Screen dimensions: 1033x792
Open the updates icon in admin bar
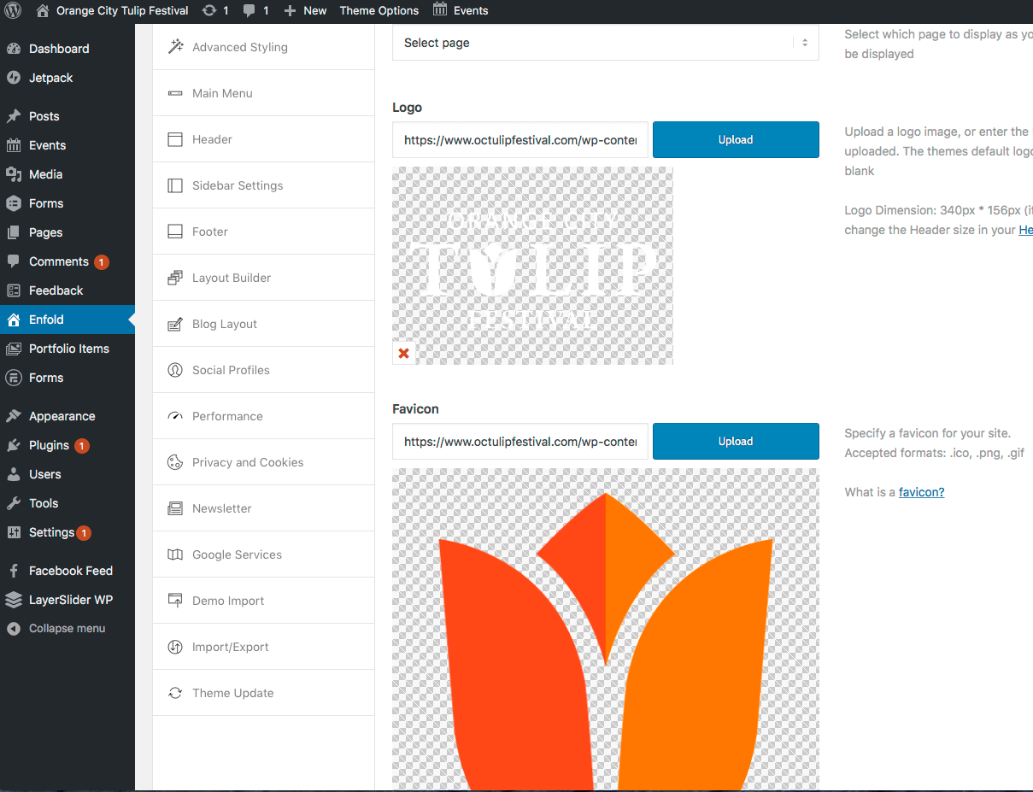point(215,11)
